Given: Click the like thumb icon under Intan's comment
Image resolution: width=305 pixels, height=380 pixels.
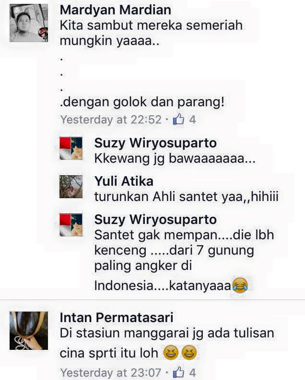Looking at the screenshot, I should (178, 372).
